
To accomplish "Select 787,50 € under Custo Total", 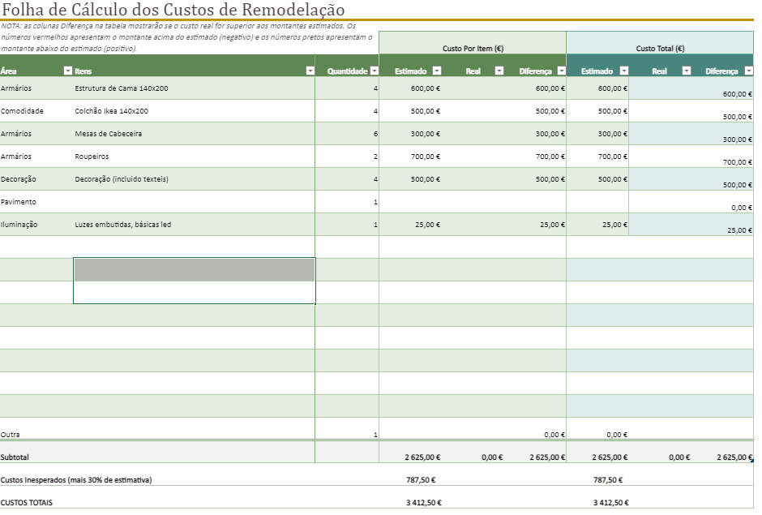I will [608, 479].
